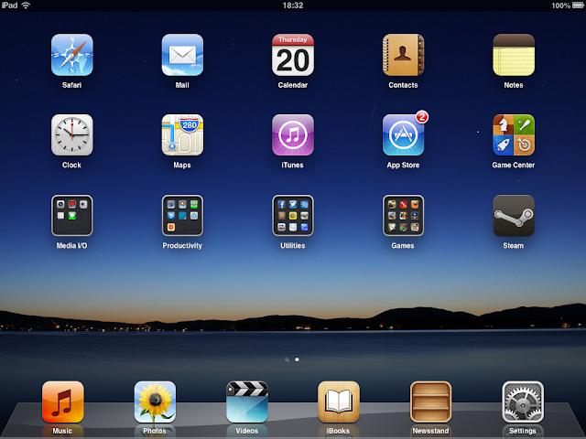Tap the Wi-Fi status icon
The image size is (586, 439).
point(26,5)
